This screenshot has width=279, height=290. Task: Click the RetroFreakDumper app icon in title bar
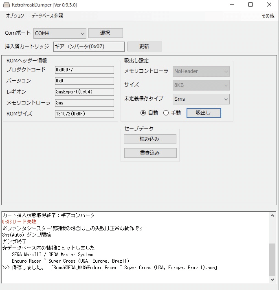(7, 5)
